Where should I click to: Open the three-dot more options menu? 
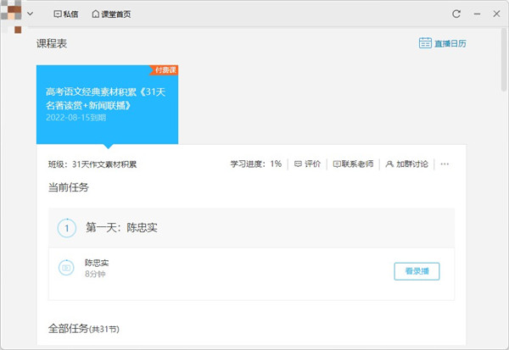[445, 164]
